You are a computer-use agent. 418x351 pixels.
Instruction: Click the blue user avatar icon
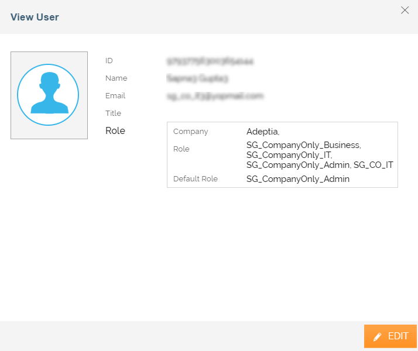[48, 95]
